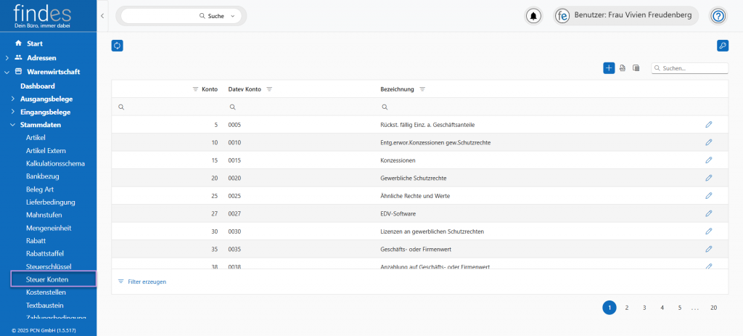Image resolution: width=743 pixels, height=336 pixels.
Task: Expand the Ausgangsbelege submenu
Action: click(13, 99)
